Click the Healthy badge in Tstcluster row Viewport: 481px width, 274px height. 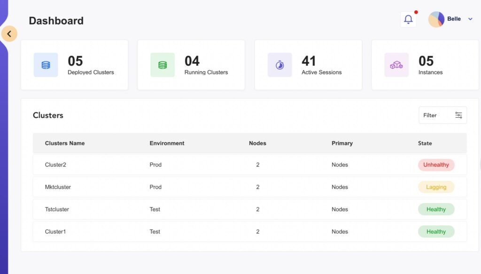coord(436,209)
